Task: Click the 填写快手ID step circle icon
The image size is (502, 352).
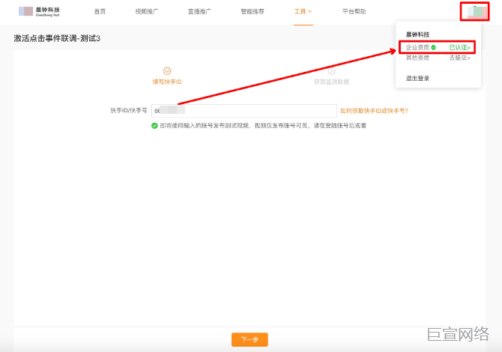Action: click(167, 71)
